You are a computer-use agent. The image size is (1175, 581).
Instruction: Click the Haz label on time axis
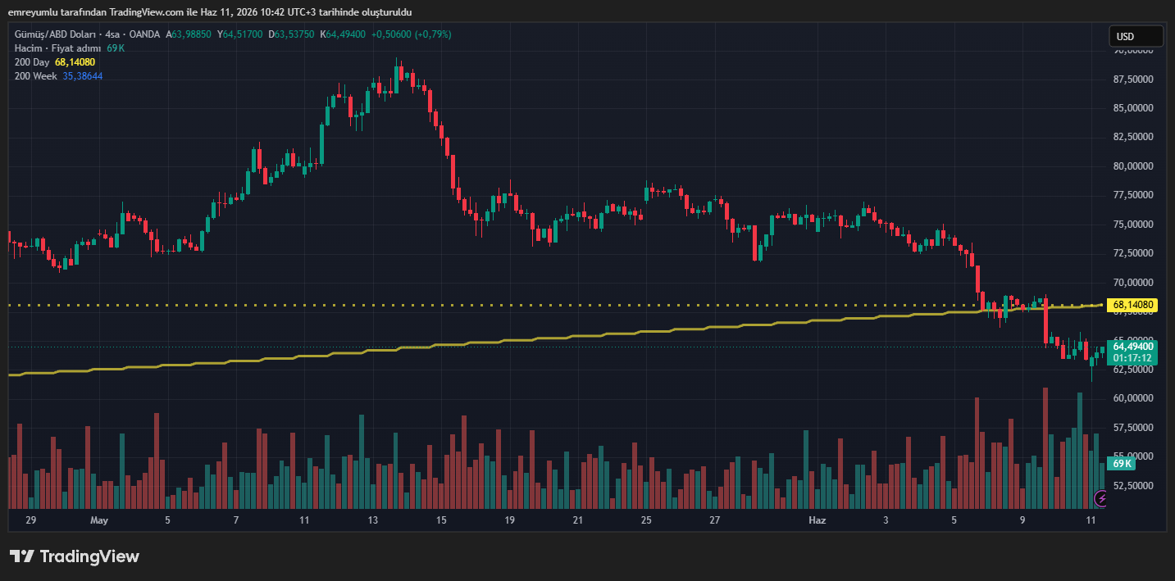point(817,520)
